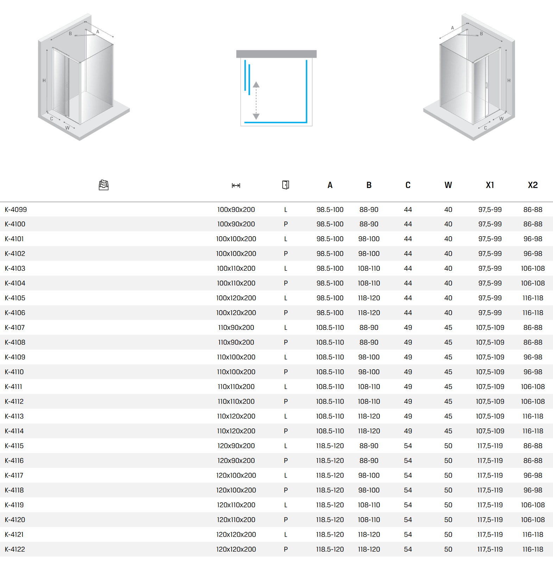The height and width of the screenshot is (565, 553).
Task: Select column header B
Action: (x=369, y=185)
